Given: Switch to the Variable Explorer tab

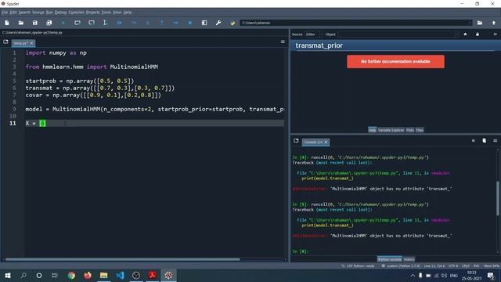Looking at the screenshot, I should click(391, 130).
